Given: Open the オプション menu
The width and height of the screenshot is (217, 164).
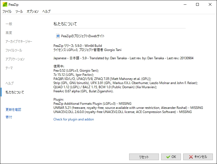Looking at the screenshot, I should coord(32,11).
